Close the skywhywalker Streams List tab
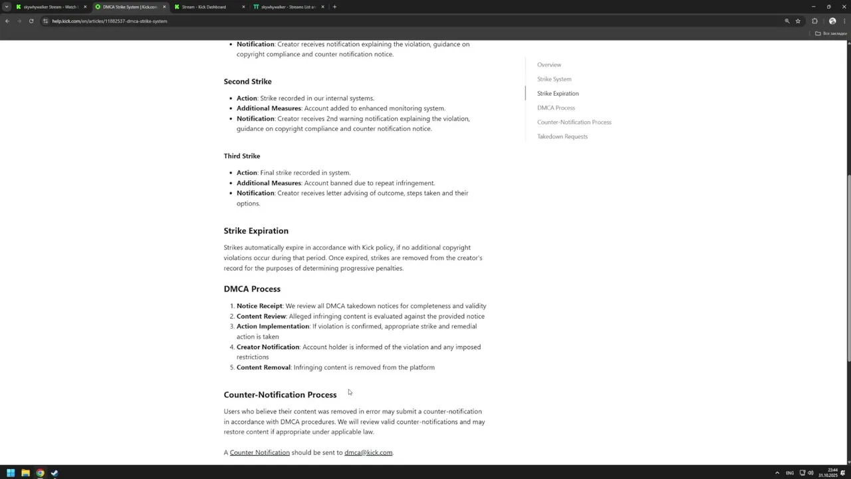Viewport: 851px width, 479px height. (x=322, y=7)
